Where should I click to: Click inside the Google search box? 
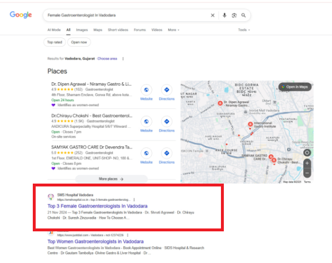click(127, 15)
